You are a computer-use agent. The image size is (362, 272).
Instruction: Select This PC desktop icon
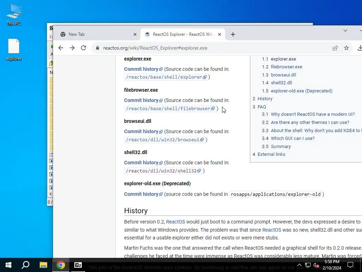pos(14,15)
